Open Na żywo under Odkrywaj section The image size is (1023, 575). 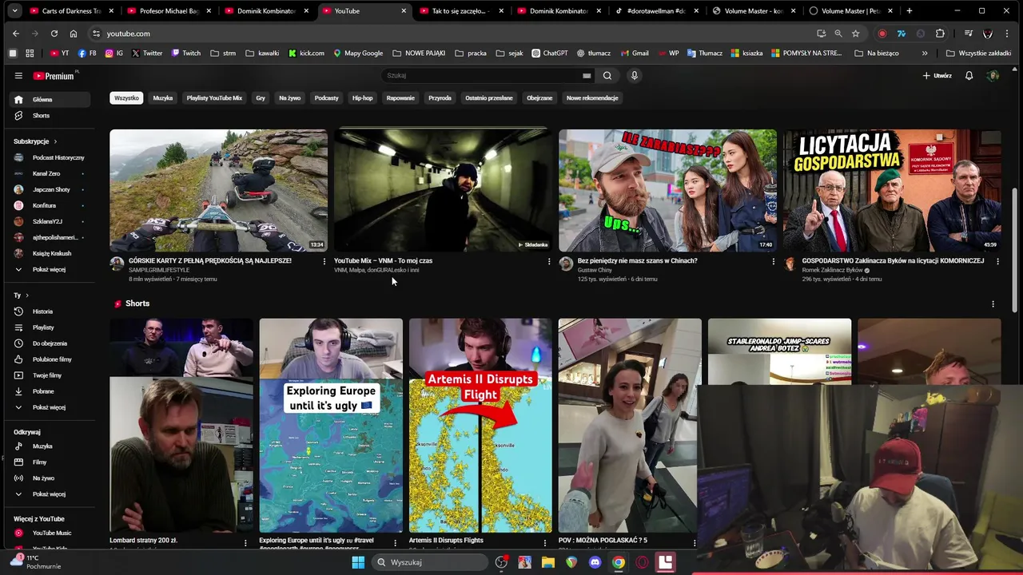(x=48, y=478)
